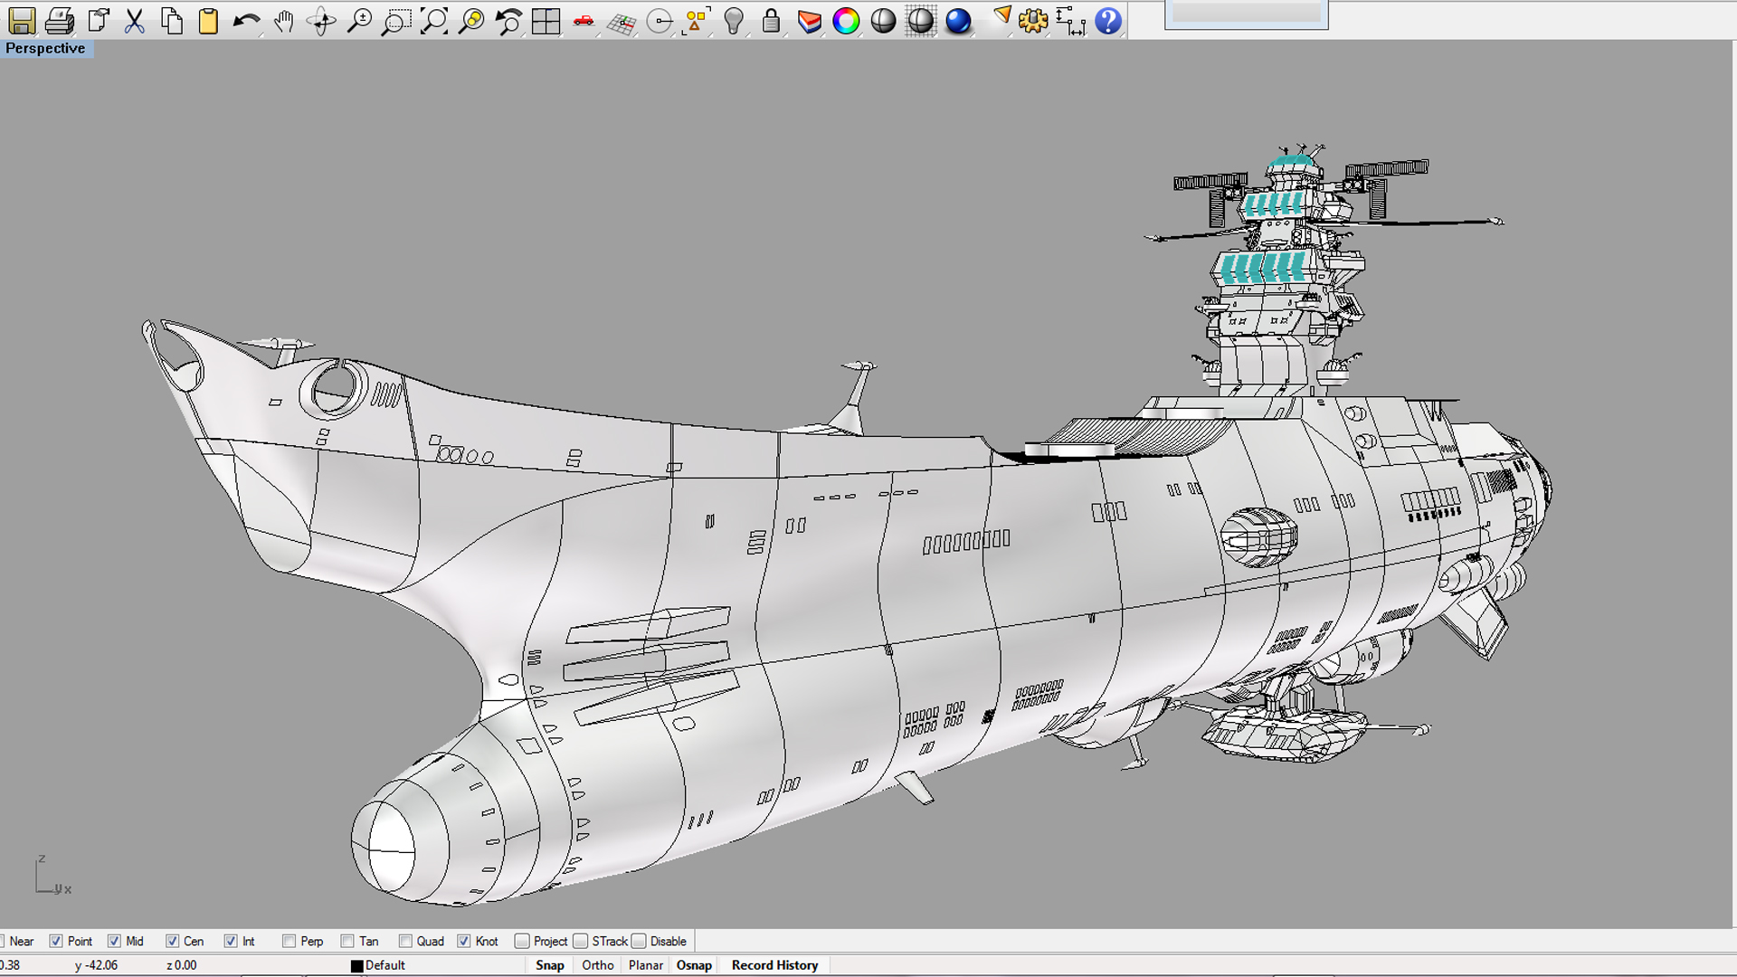Enable the Project osnap checkbox
The image size is (1737, 977).
point(522,941)
